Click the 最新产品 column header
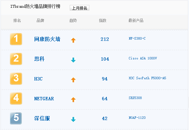This screenshot has height=130, width=189. click(136, 20)
